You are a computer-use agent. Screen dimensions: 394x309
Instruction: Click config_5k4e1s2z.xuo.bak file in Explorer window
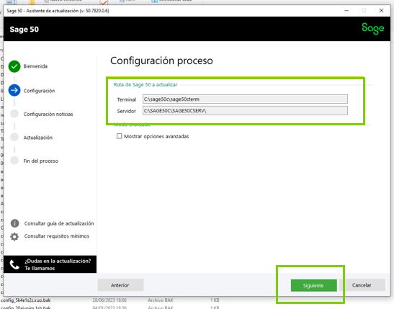point(26,300)
